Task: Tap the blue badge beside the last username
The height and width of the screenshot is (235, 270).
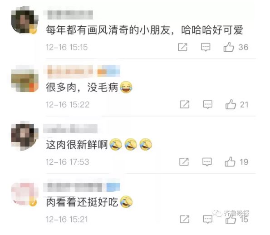Action: tap(113, 187)
